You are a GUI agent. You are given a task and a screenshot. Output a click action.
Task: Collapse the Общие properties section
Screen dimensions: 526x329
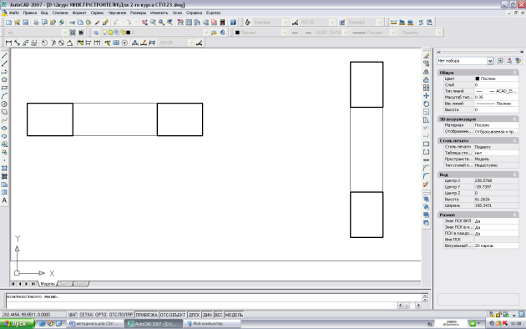(514, 73)
